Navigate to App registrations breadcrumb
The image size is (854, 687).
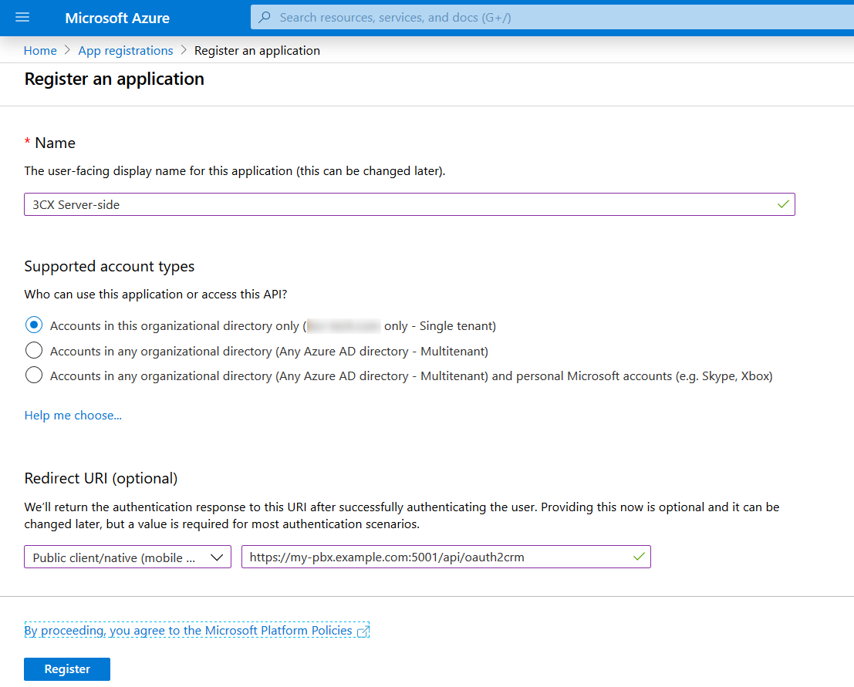click(126, 51)
